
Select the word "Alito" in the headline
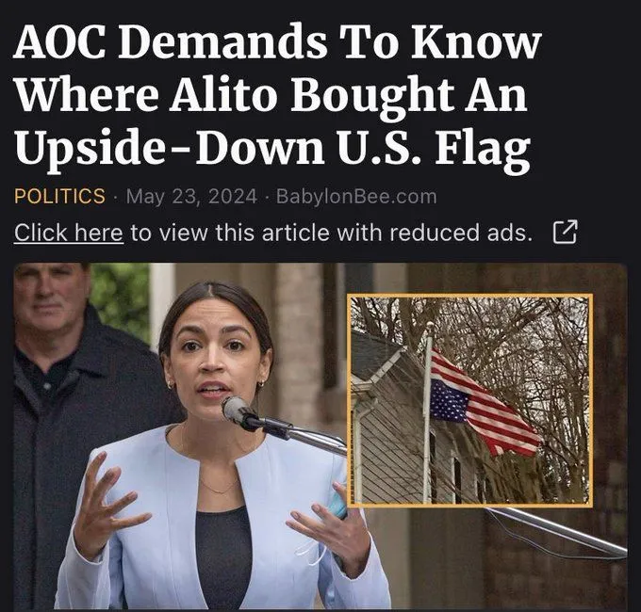tap(222, 95)
